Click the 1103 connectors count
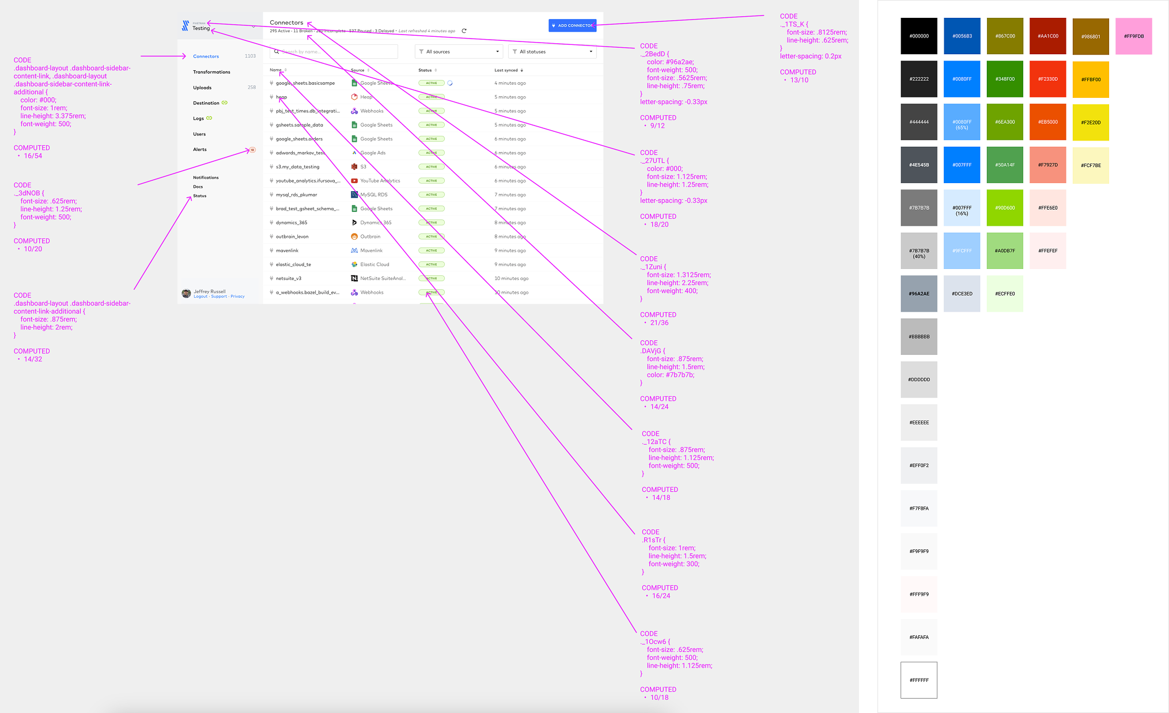This screenshot has width=1169, height=713. 250,56
